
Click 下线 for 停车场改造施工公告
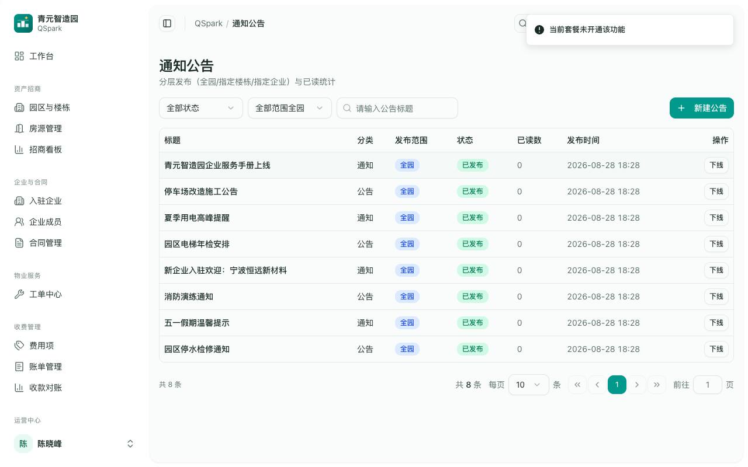[716, 191]
